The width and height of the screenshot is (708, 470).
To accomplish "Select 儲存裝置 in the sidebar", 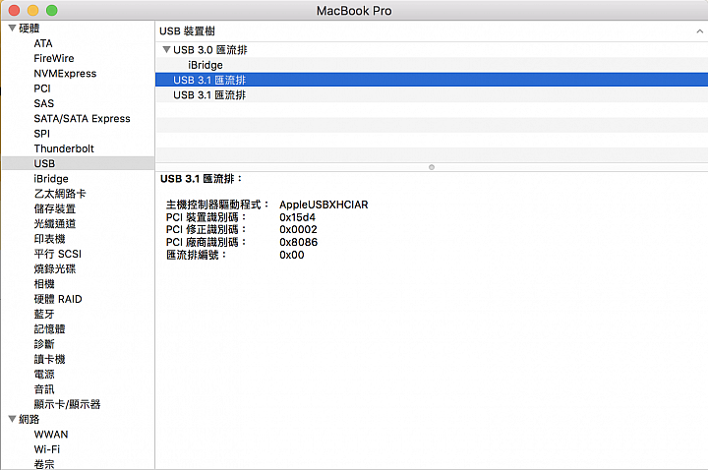I will pyautogui.click(x=55, y=208).
